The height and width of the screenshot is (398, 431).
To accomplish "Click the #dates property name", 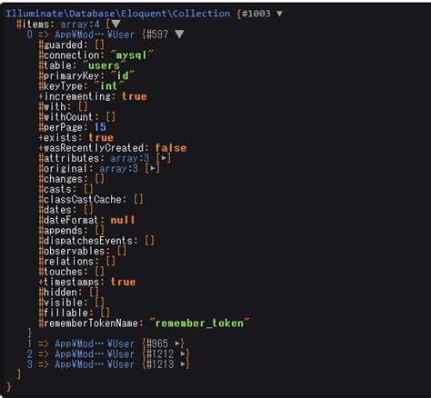I will point(55,210).
